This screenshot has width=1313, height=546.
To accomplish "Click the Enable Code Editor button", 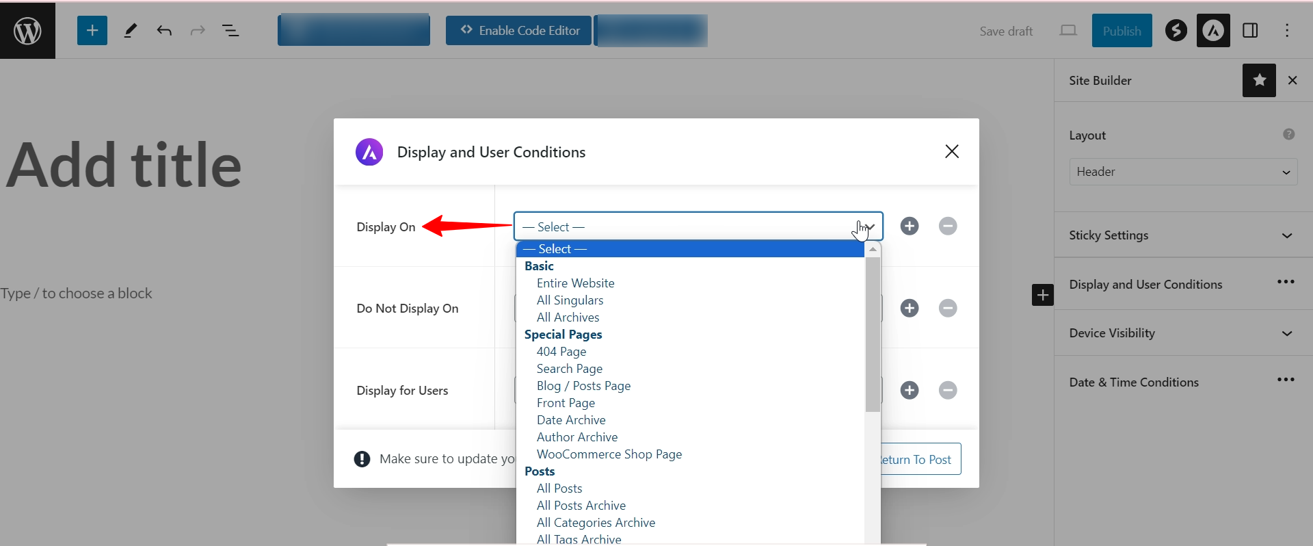I will point(518,31).
